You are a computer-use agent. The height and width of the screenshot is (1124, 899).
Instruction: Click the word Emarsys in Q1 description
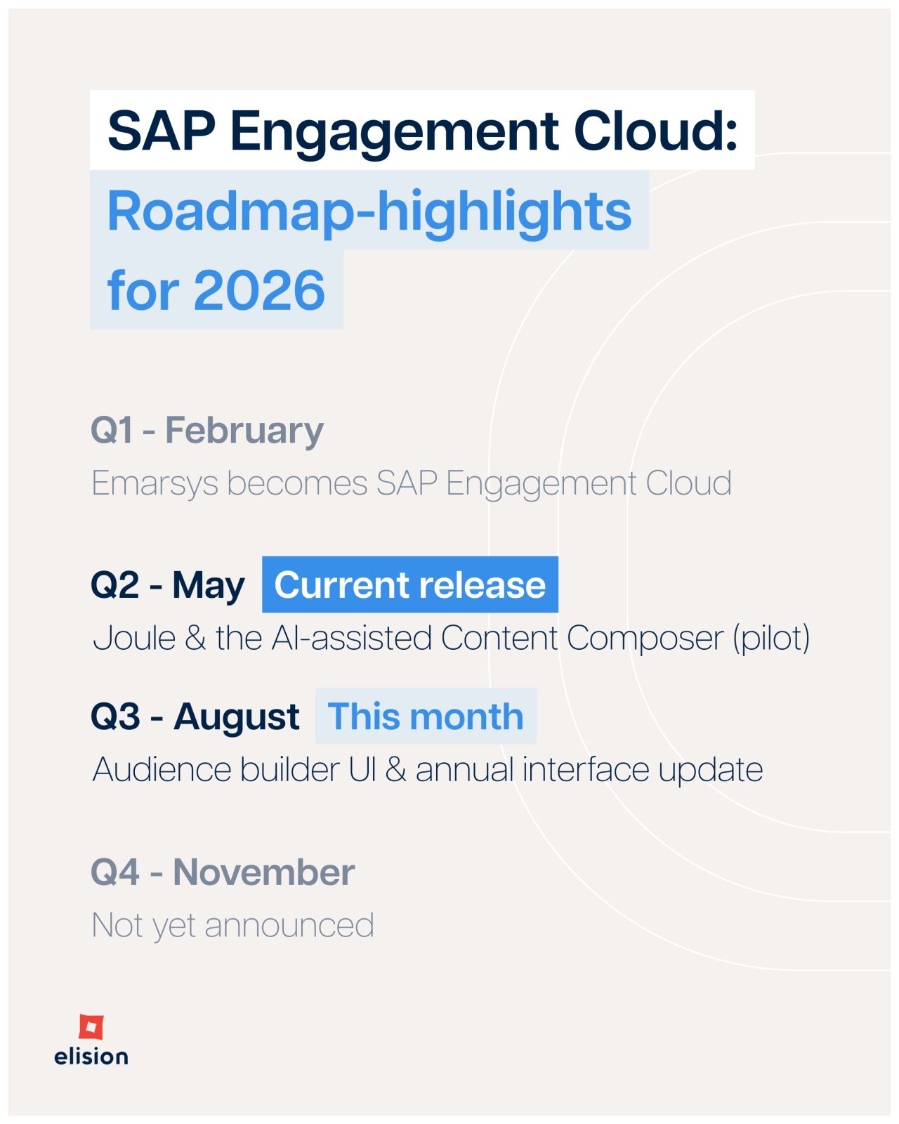pos(155,484)
